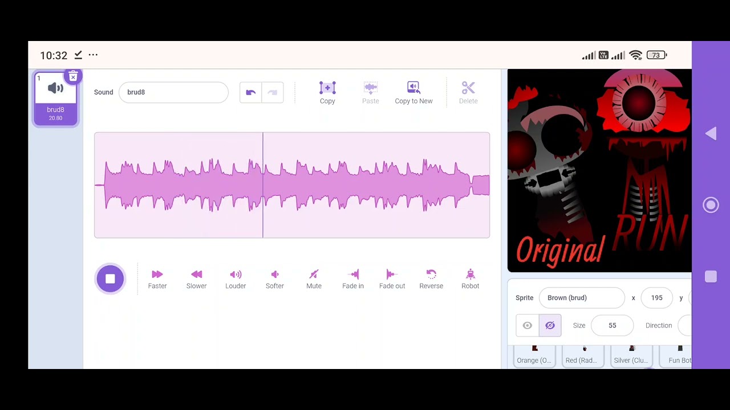Edit the Size value 55
The height and width of the screenshot is (410, 730).
[x=612, y=326]
